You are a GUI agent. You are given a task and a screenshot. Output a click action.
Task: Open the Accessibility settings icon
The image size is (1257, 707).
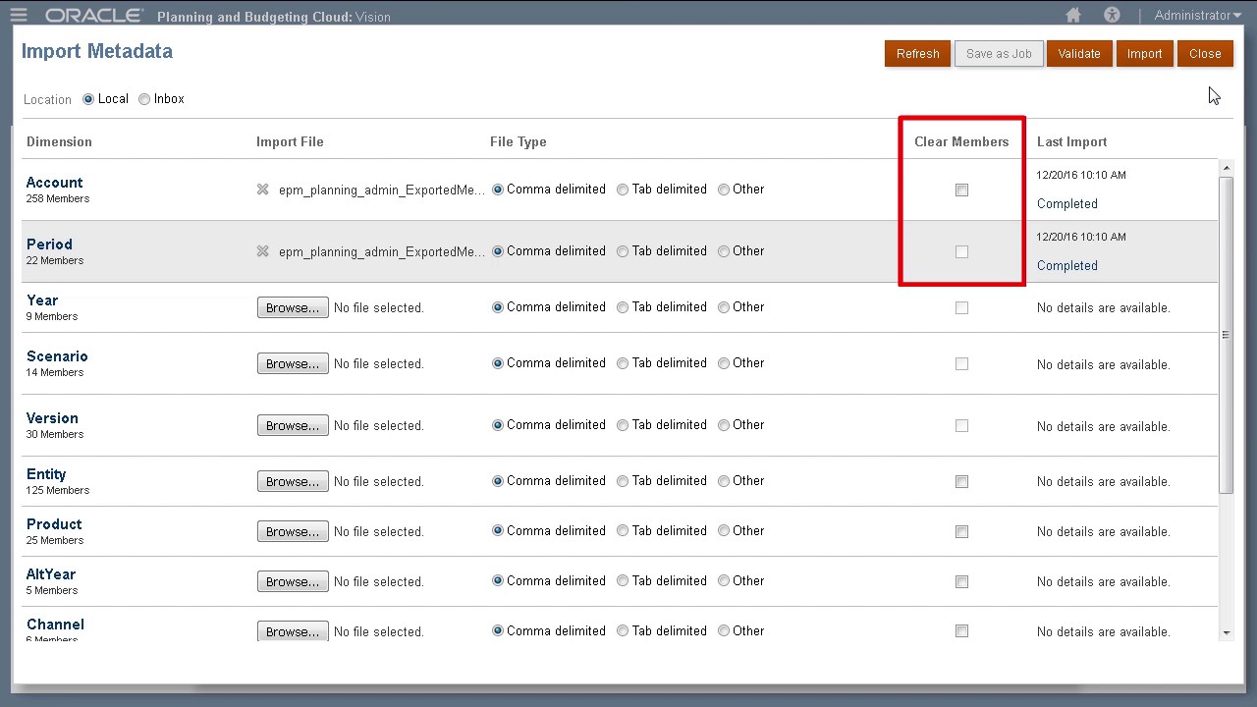[1112, 15]
